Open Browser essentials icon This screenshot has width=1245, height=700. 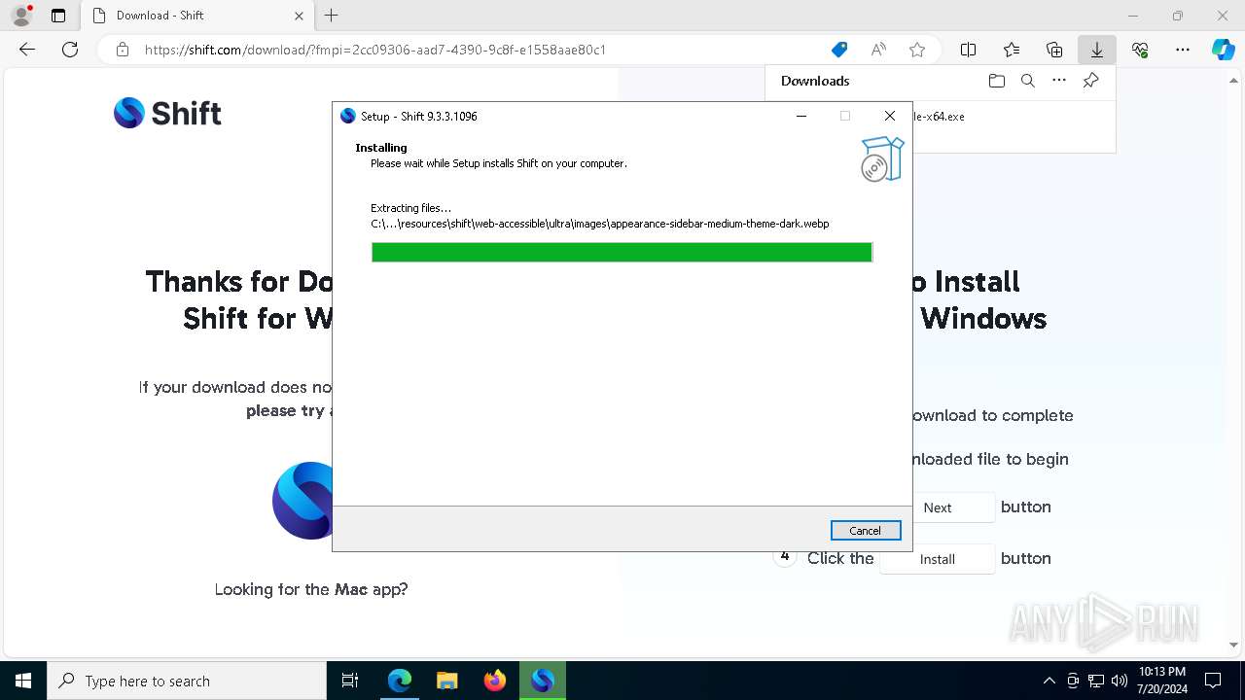click(1140, 50)
